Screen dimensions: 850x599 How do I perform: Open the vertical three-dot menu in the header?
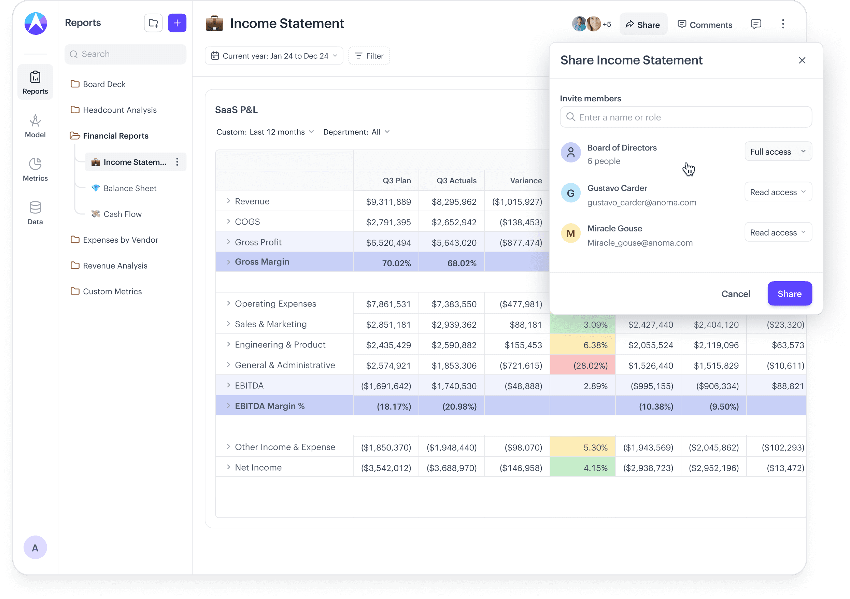tap(783, 24)
